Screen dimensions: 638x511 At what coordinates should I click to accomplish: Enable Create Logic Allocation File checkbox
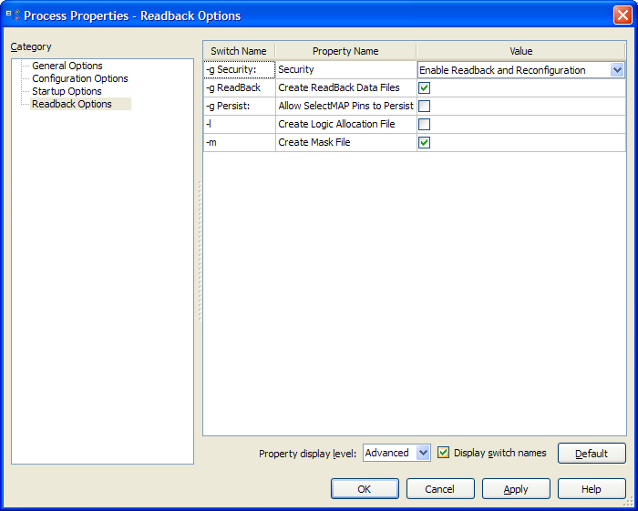coord(425,125)
